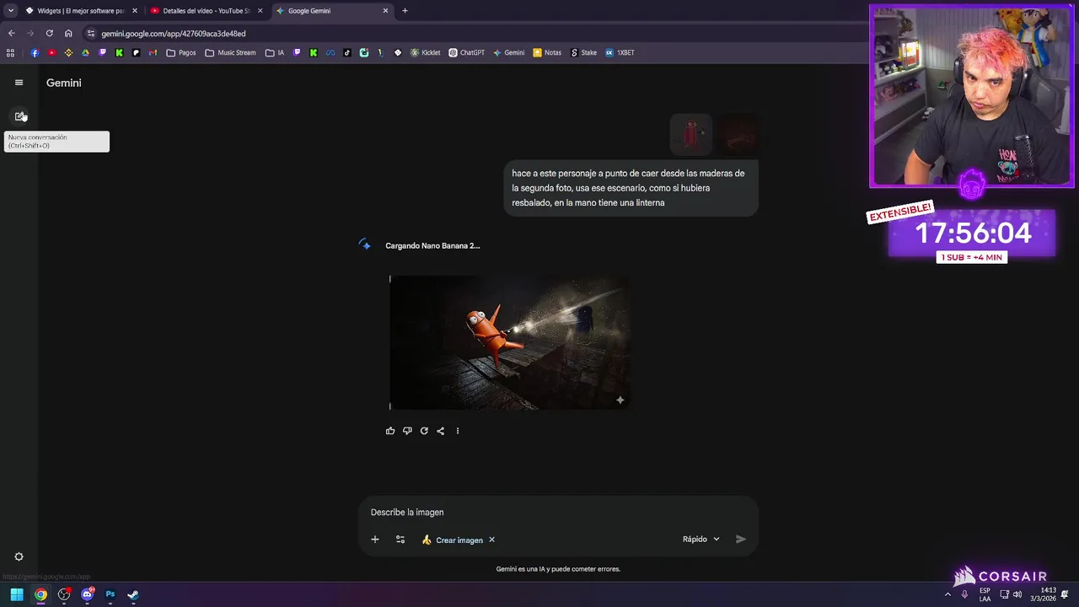Like the generated image response
Image resolution: width=1079 pixels, height=607 pixels.
[x=390, y=431]
